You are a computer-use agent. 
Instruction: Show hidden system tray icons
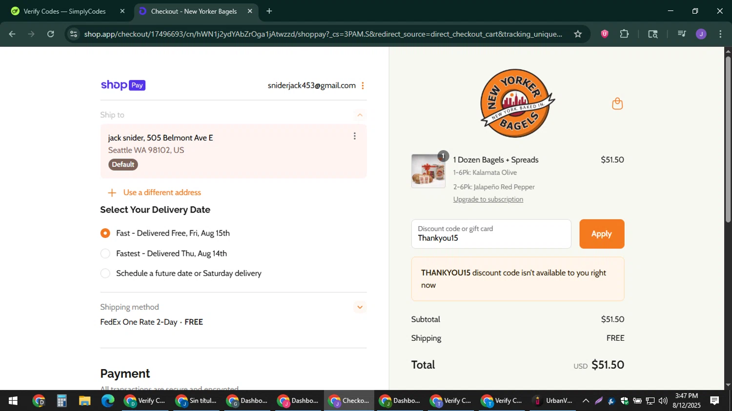586,401
